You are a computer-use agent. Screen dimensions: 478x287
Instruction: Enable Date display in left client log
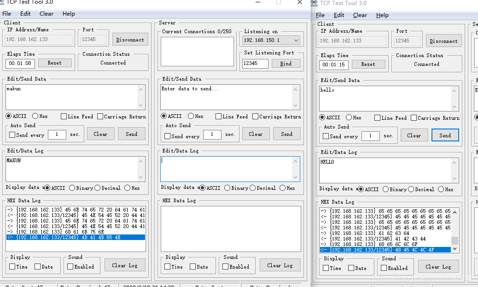coord(44,267)
